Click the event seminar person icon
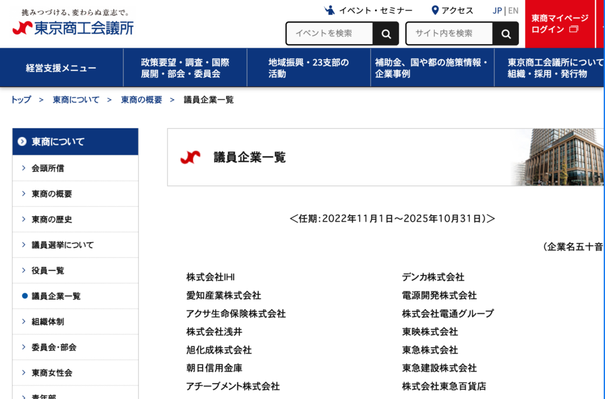 tap(329, 11)
